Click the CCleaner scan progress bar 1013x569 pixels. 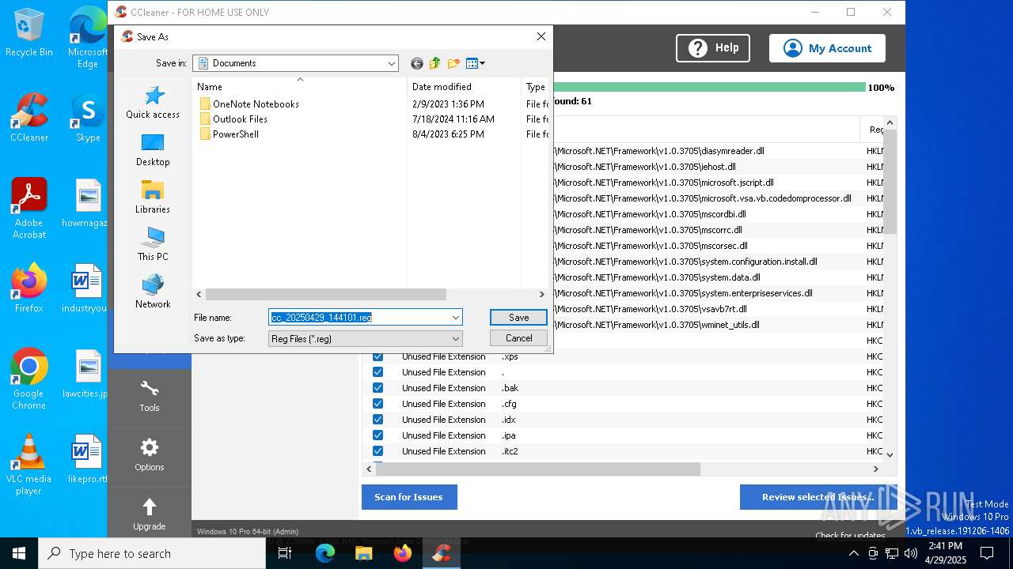709,87
